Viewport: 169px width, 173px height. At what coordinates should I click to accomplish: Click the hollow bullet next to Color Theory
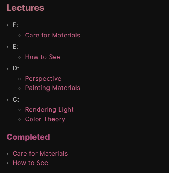(x=20, y=119)
